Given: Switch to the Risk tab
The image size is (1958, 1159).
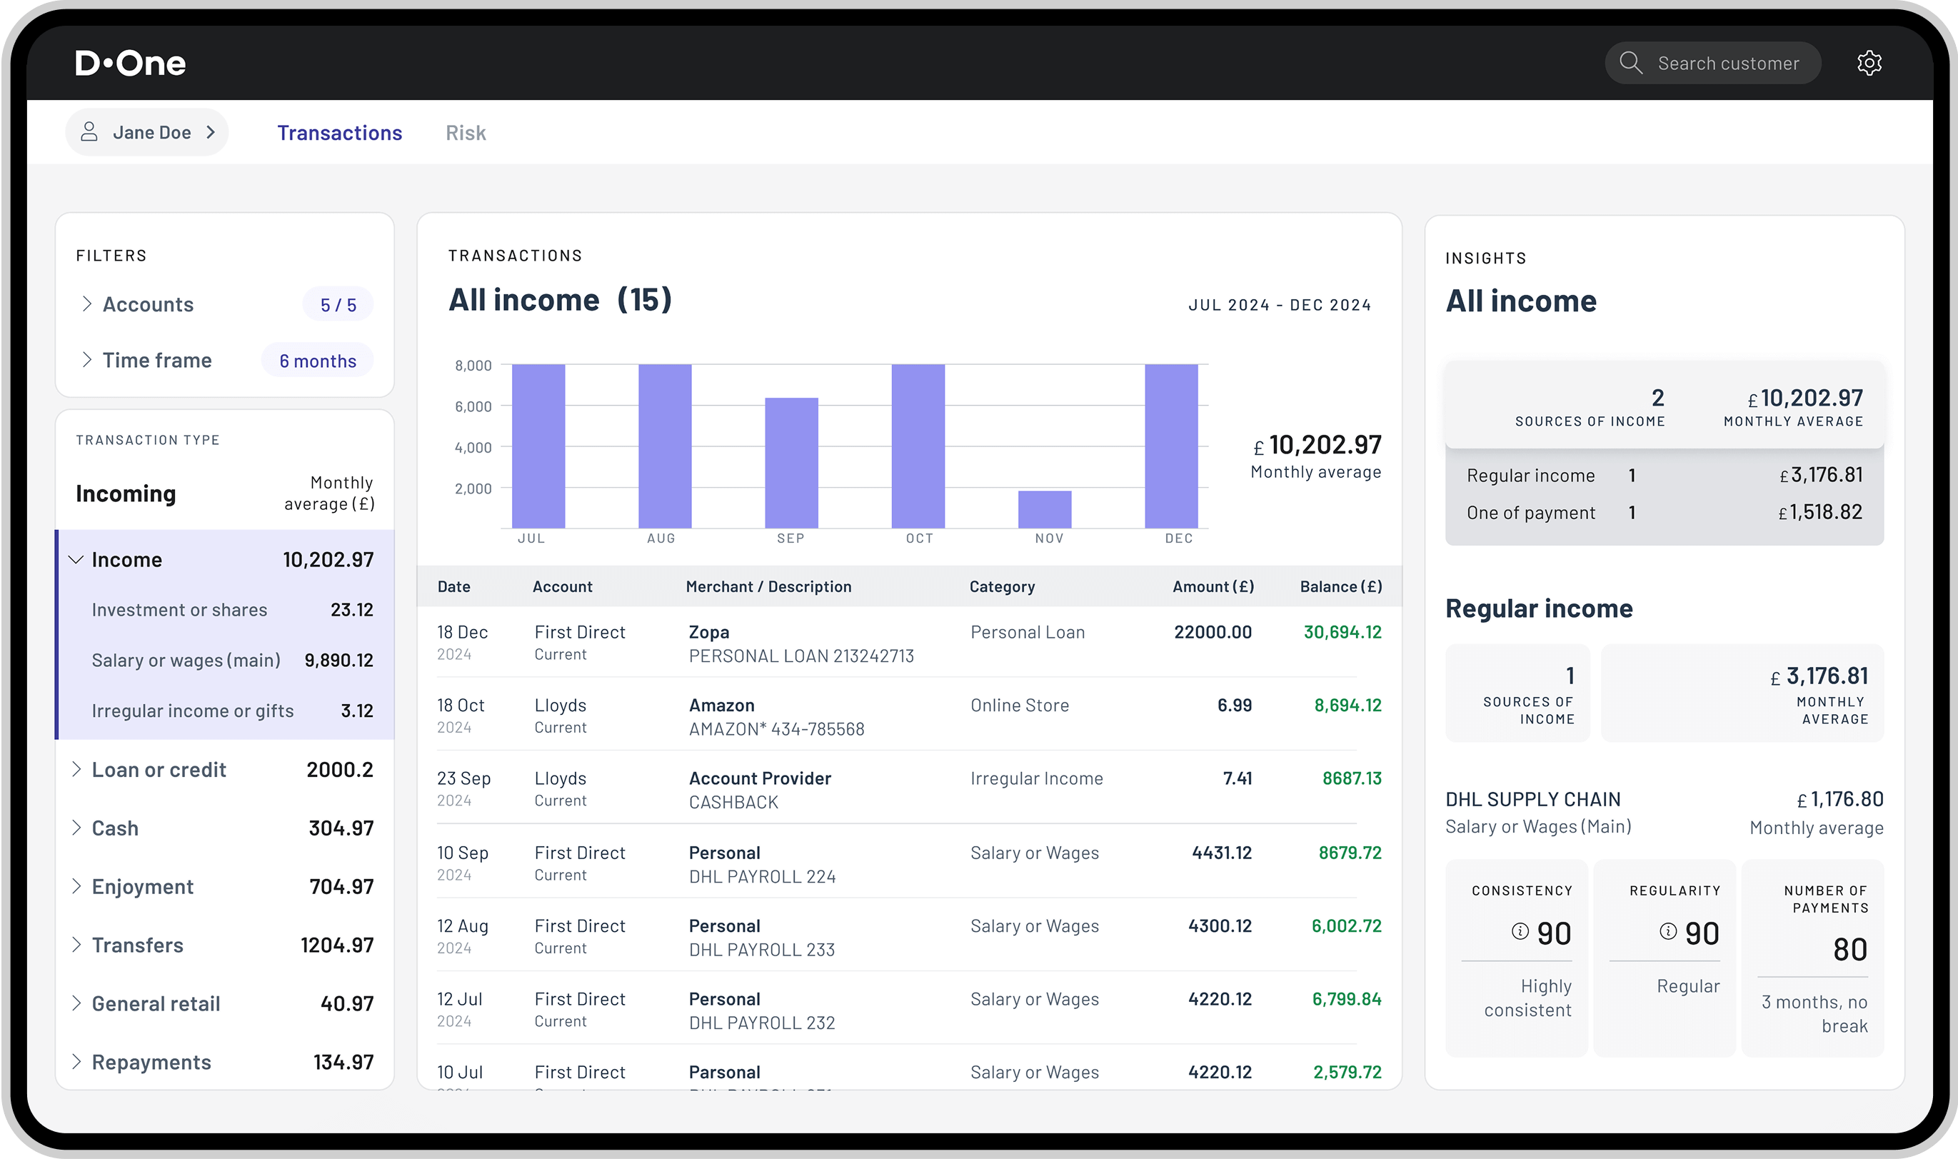Looking at the screenshot, I should [466, 133].
